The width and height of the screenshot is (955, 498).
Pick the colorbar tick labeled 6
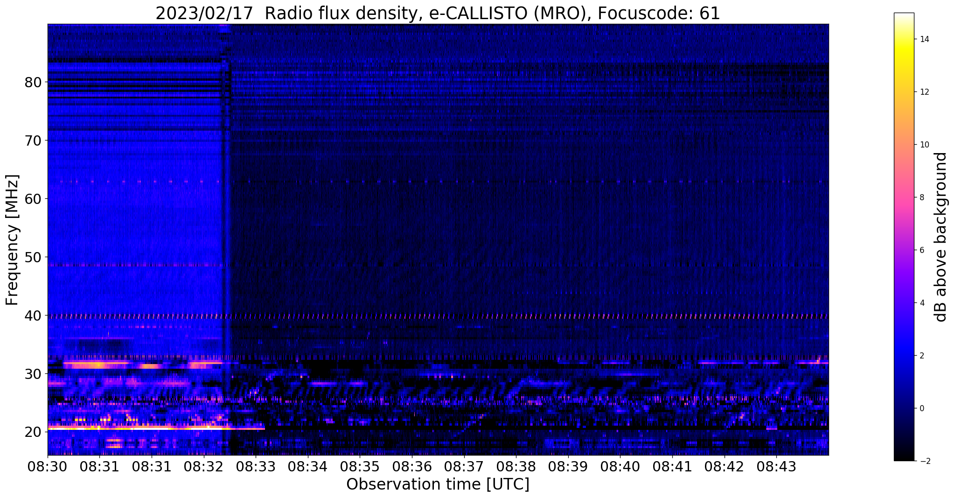922,251
